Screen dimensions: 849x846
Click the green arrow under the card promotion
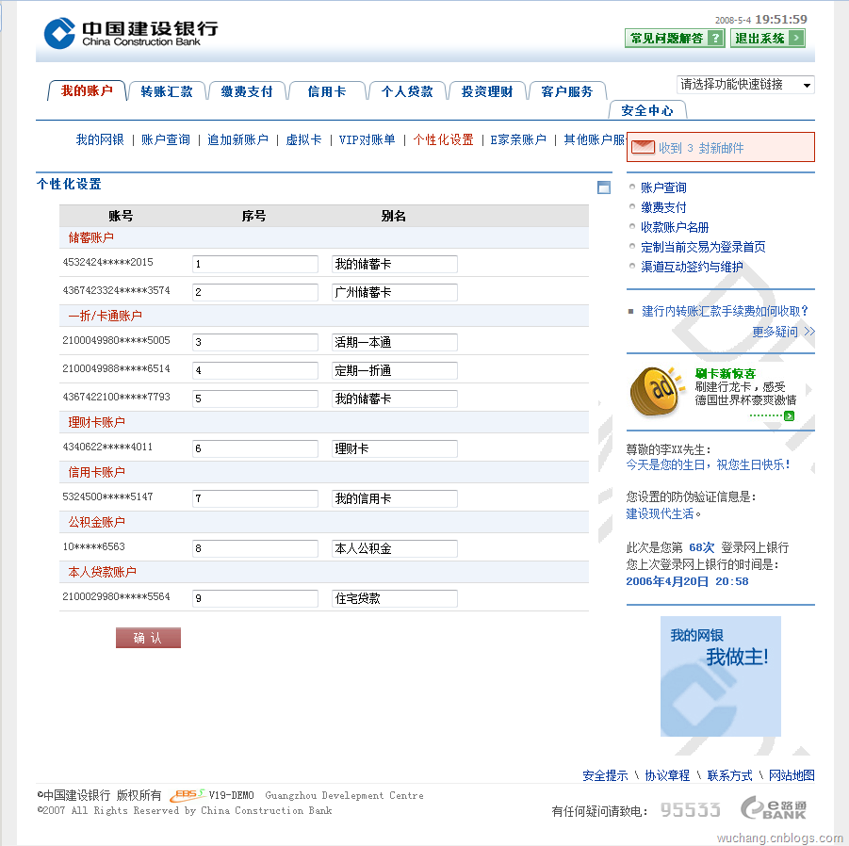point(789,415)
